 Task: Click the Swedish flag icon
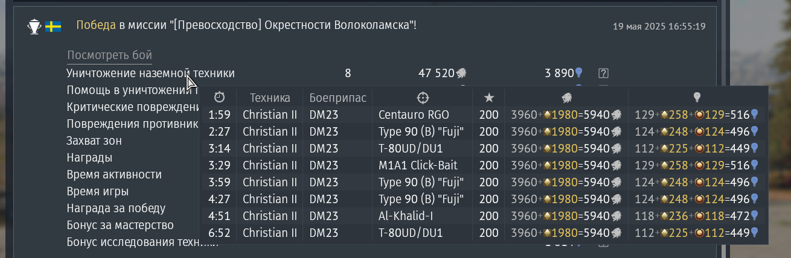coord(53,27)
